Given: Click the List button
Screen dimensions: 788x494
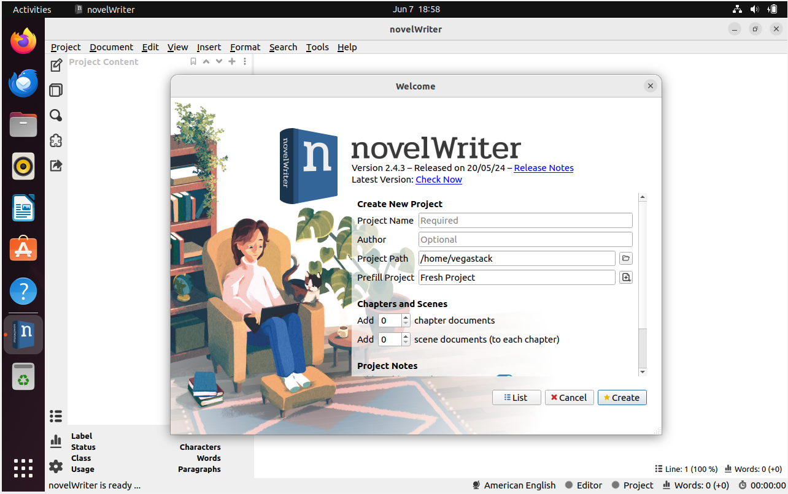Looking at the screenshot, I should click(516, 397).
